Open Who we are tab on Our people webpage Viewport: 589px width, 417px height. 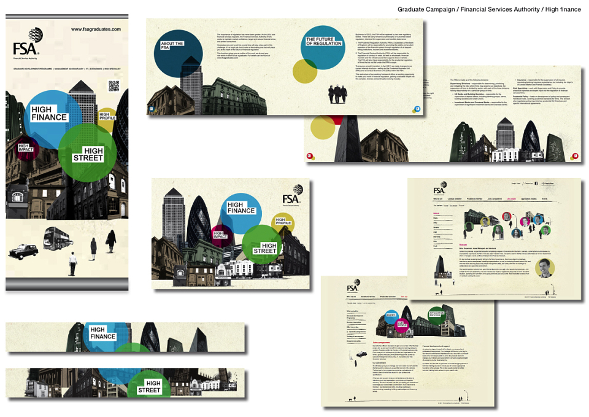(437, 199)
